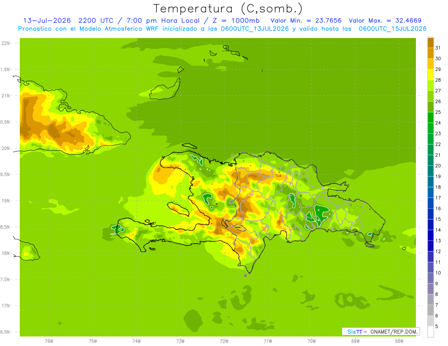
Task: Click the legend band between 25 and 26
Action: 430,107
